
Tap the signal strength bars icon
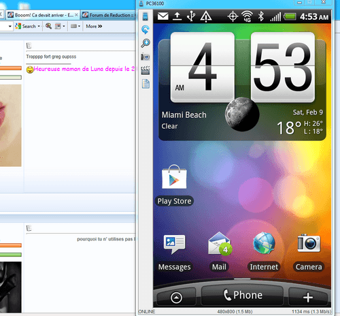point(275,17)
